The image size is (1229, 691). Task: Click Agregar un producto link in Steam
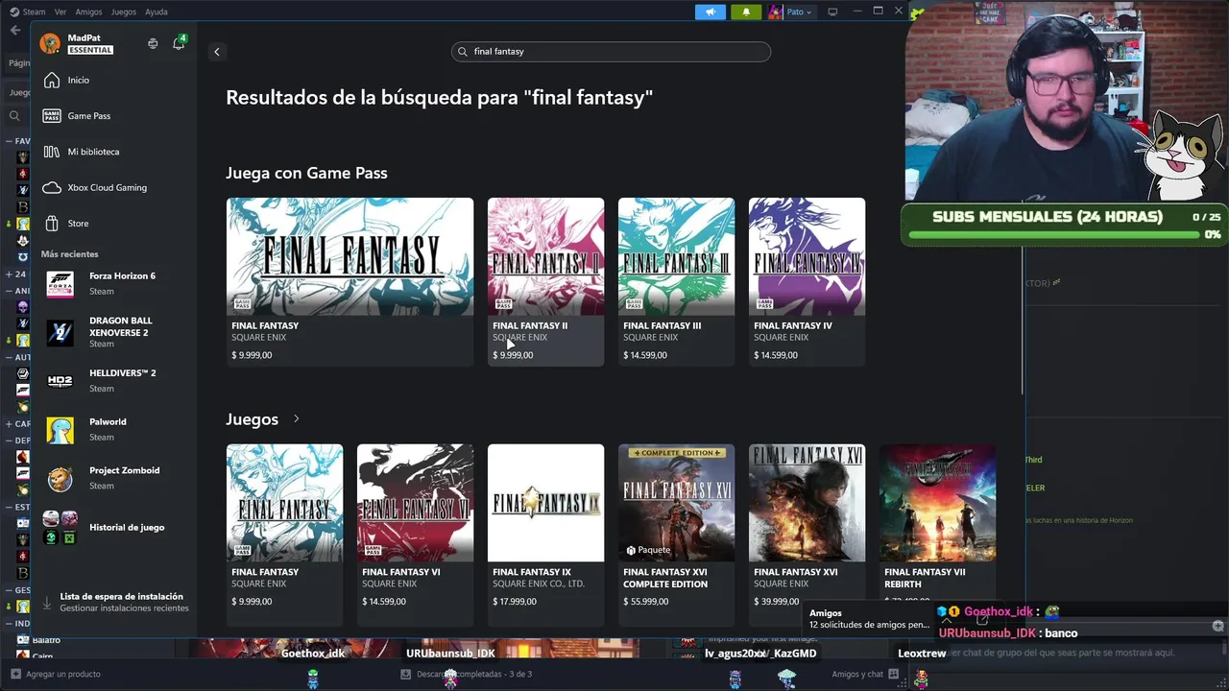(x=63, y=674)
